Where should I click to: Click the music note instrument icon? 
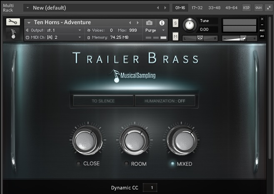tap(13, 34)
